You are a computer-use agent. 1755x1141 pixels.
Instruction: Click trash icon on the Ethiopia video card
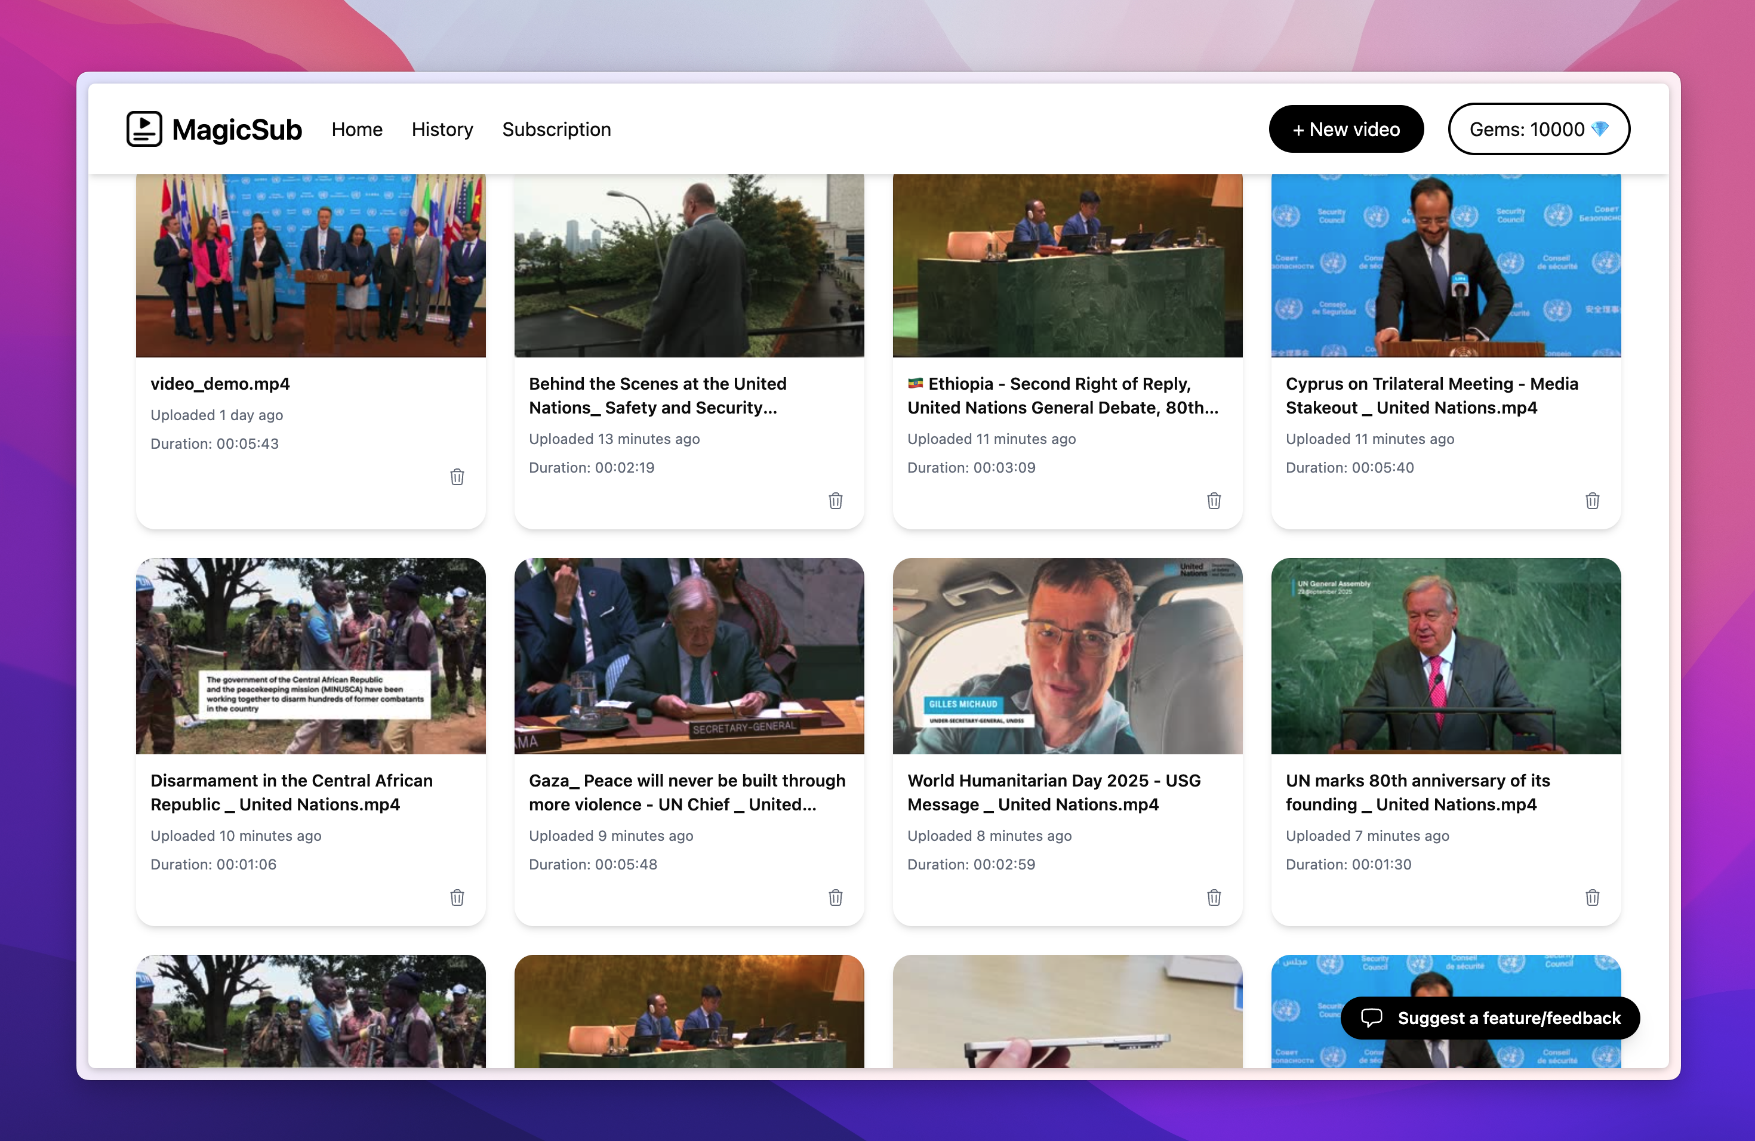tap(1214, 501)
